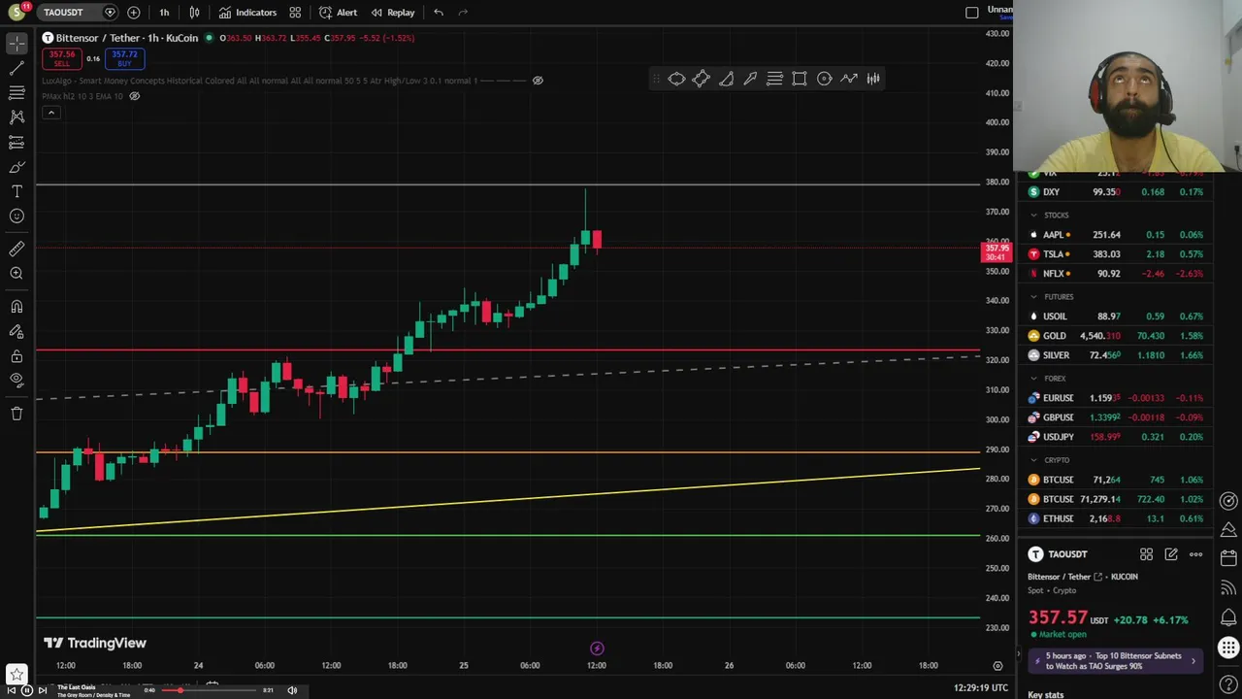
Task: Select TSLA in the watchlist
Action: pos(1116,254)
